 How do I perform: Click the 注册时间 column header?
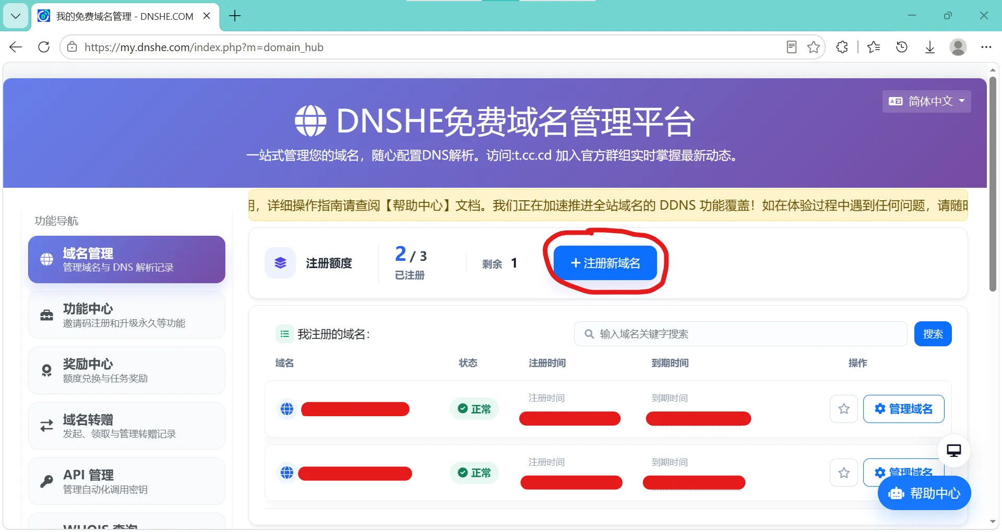tap(547, 363)
